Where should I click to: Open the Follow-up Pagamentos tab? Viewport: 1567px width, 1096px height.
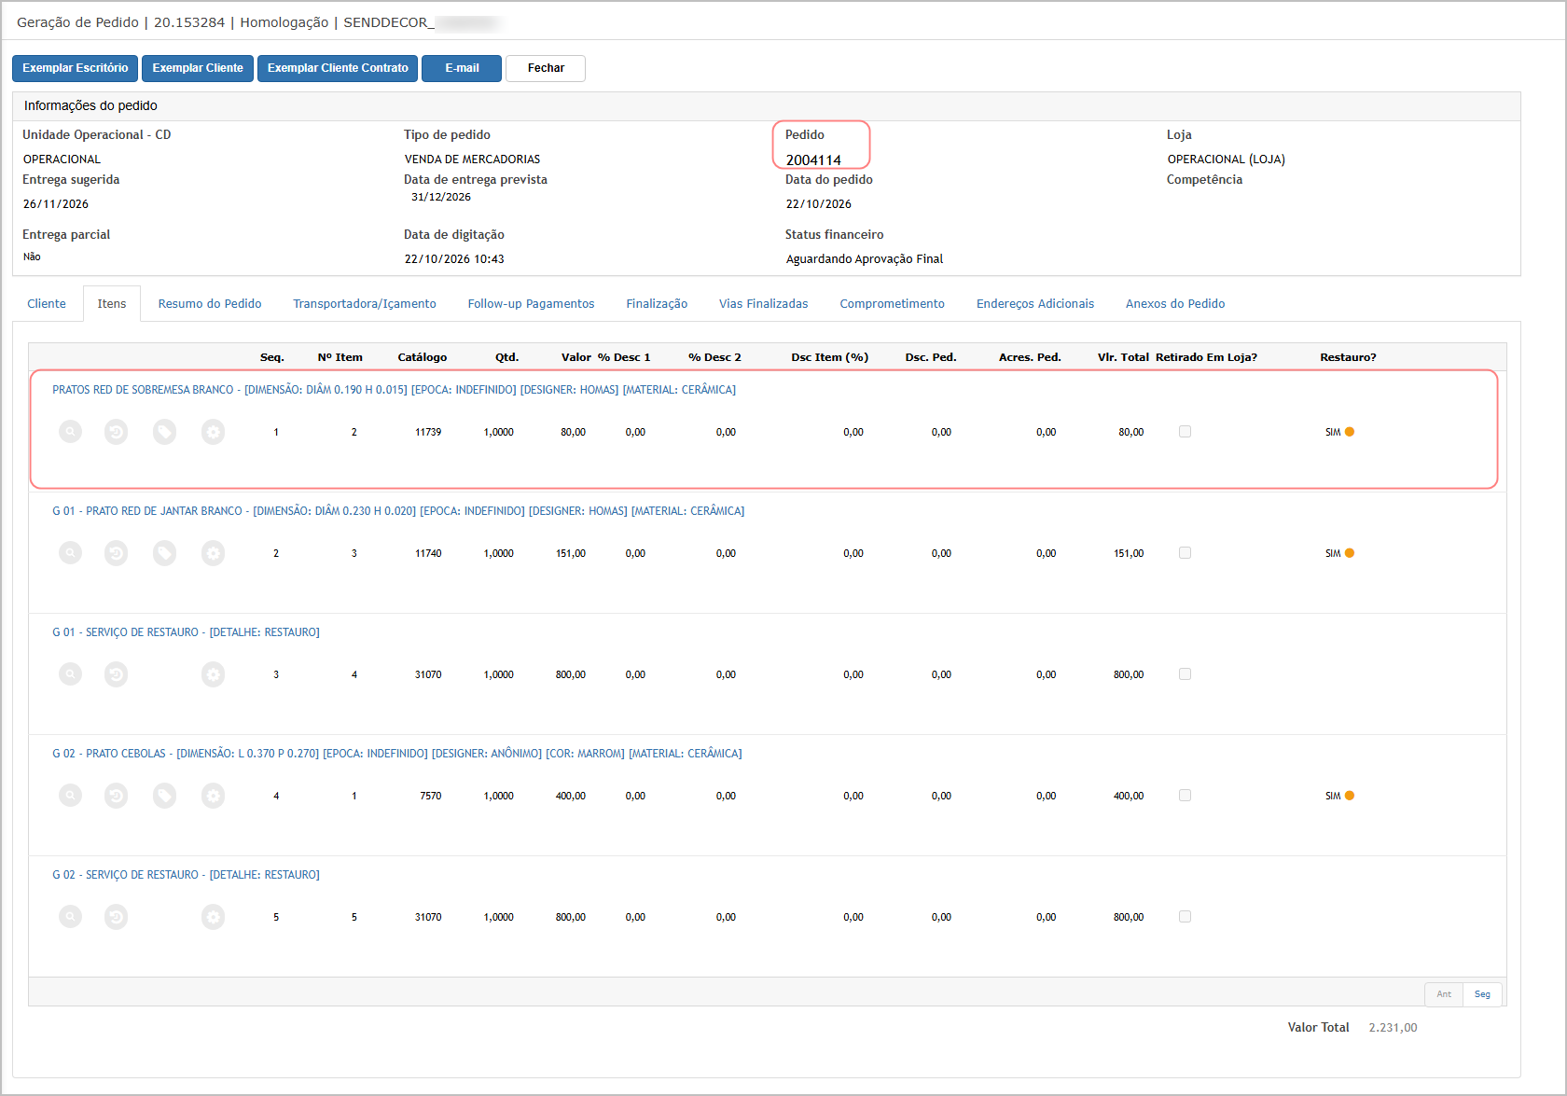(531, 304)
